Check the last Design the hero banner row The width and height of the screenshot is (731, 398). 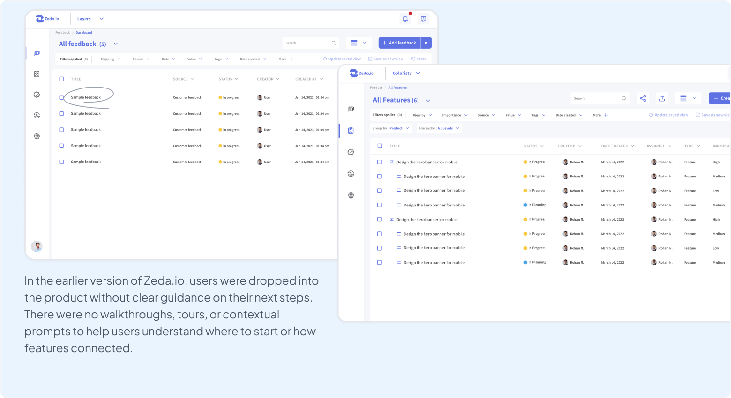[380, 263]
